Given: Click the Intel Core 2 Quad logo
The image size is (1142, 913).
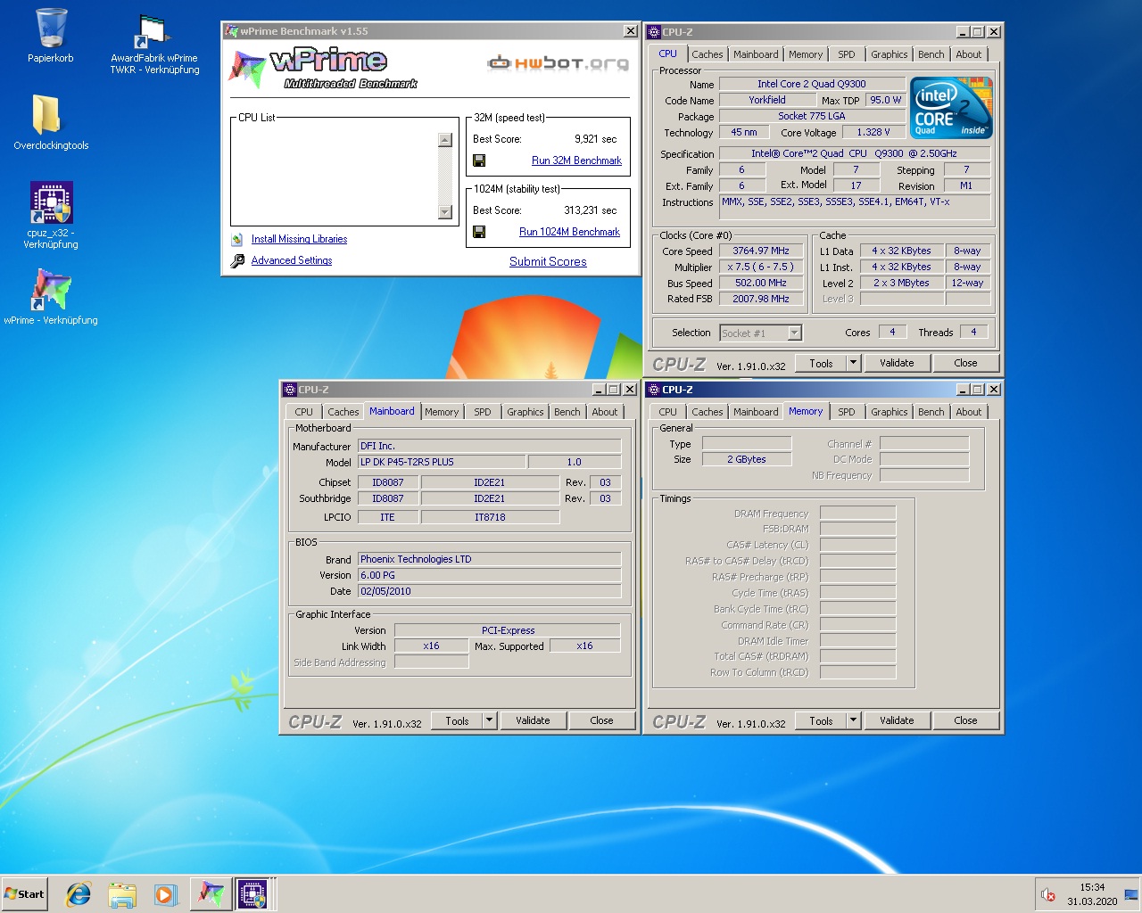Looking at the screenshot, I should (x=951, y=107).
